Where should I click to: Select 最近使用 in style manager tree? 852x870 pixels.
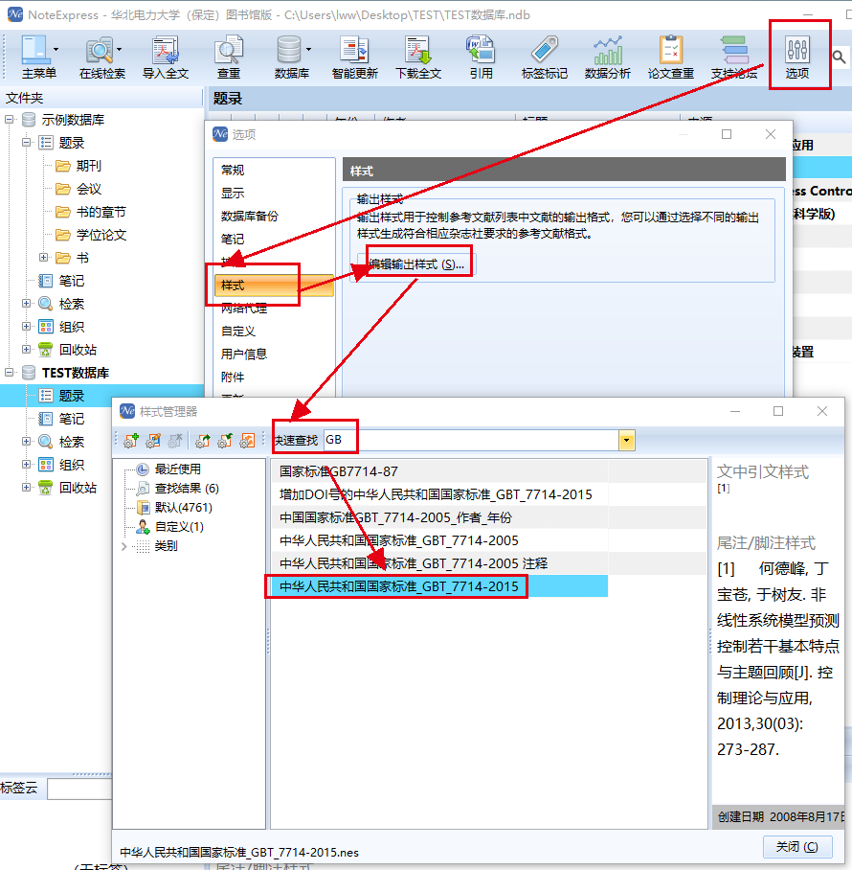click(177, 469)
